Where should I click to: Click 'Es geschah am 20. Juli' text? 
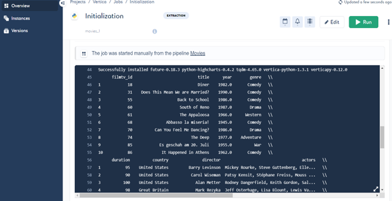[184, 145]
